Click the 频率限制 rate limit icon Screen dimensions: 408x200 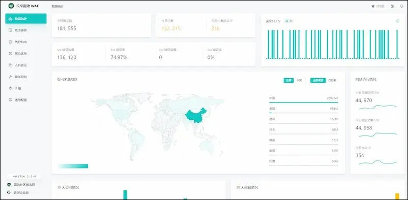click(x=10, y=77)
